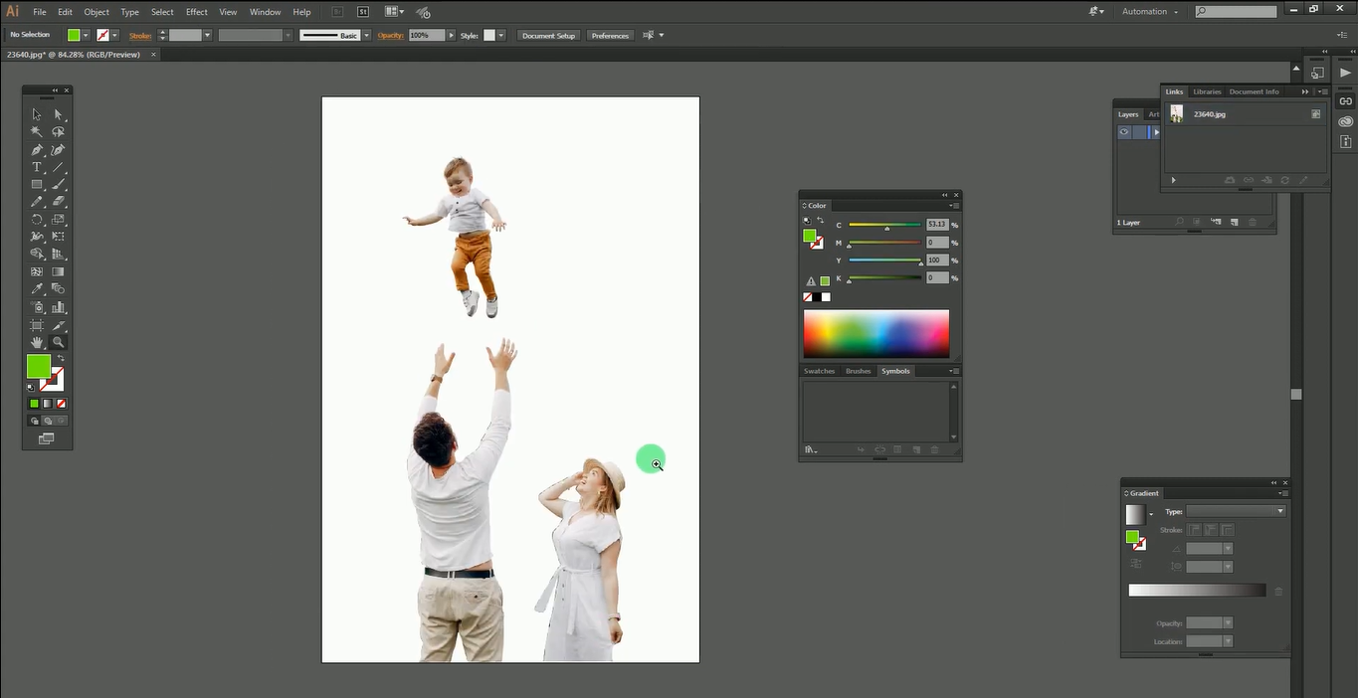Click the rainbow spectrum in the Color panel
Image resolution: width=1358 pixels, height=698 pixels.
coord(875,332)
